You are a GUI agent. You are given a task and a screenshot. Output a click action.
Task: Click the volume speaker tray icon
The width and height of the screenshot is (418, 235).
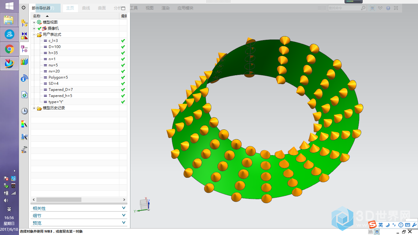pyautogui.click(x=6, y=200)
